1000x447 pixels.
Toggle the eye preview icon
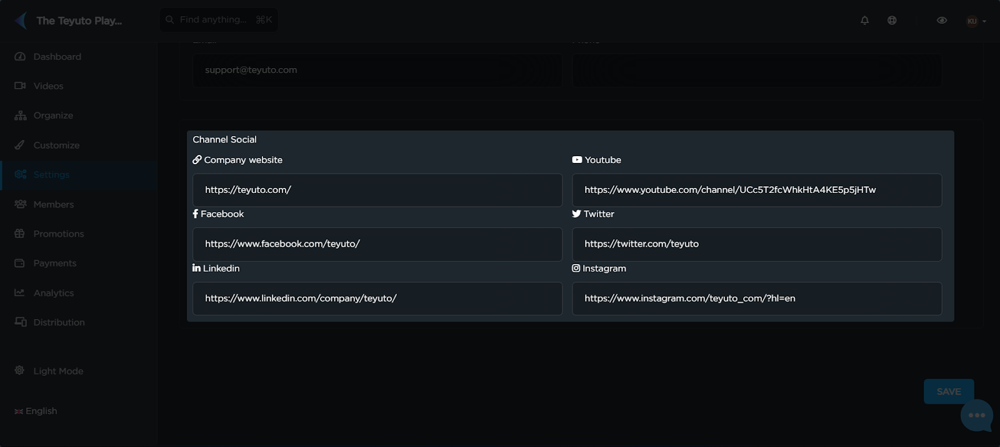tap(942, 21)
